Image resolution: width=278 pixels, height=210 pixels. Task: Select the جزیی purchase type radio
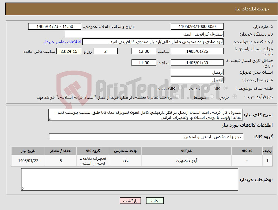tap(234, 97)
